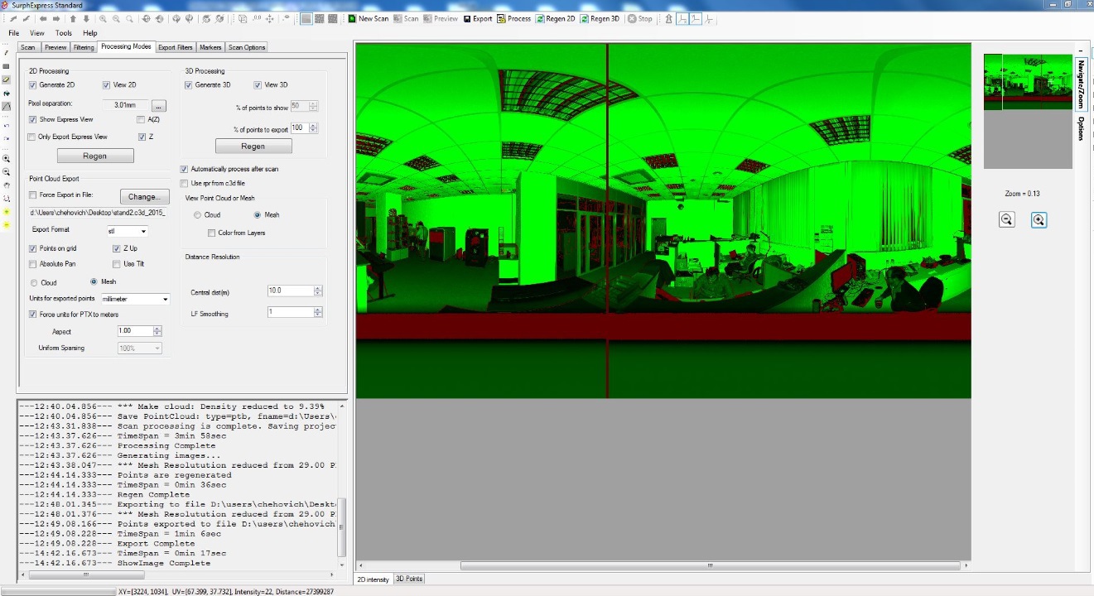Open the Tools menu
The height and width of the screenshot is (596, 1094).
[64, 33]
